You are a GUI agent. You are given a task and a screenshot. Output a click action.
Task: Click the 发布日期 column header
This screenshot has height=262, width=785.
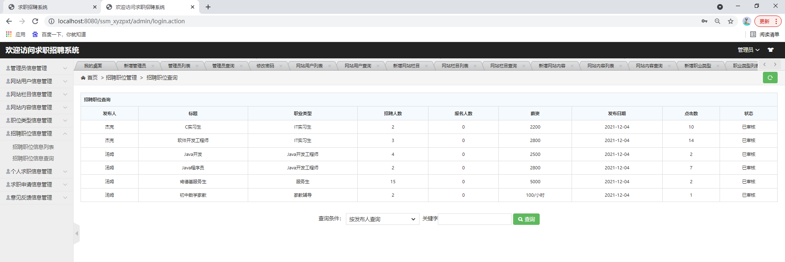617,113
